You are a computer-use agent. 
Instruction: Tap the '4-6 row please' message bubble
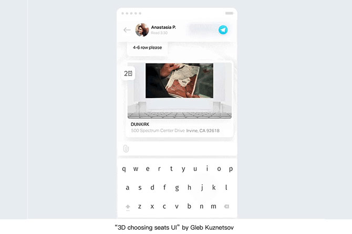point(147,48)
